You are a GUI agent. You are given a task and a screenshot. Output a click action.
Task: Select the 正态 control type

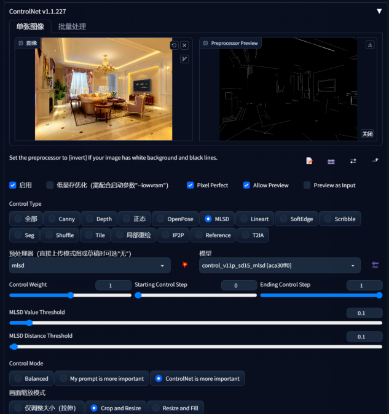coord(135,219)
